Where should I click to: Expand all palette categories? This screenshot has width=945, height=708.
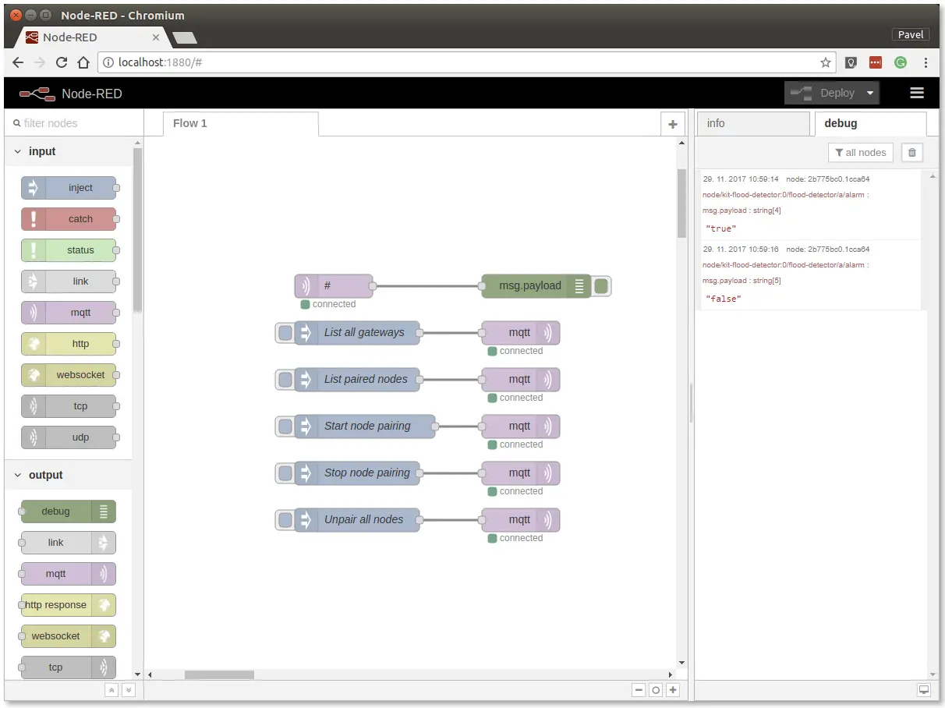[129, 690]
